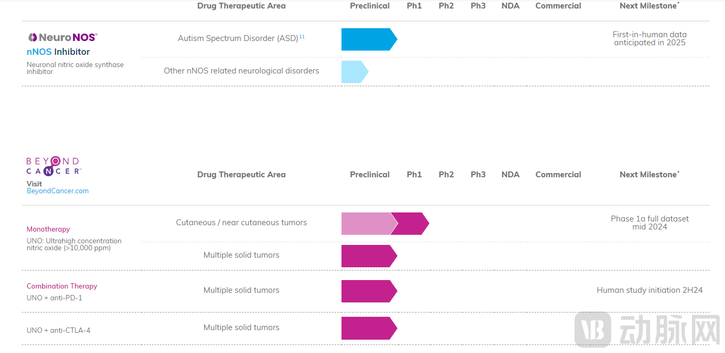Click the Monotherapy multiple solid tumors bar
This screenshot has width=725, height=353.
367,256
